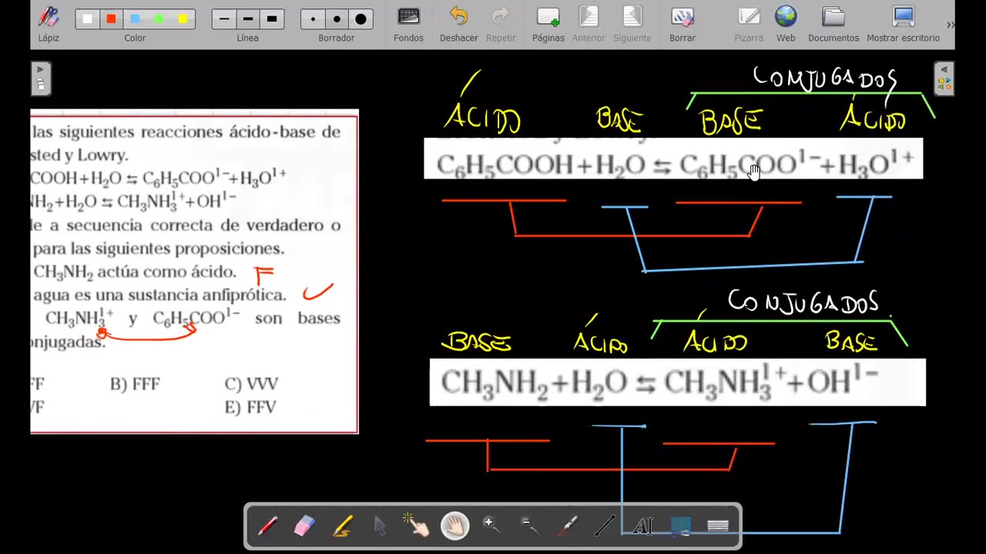Select the straight line drawing tool
The height and width of the screenshot is (554, 986).
[x=605, y=526]
